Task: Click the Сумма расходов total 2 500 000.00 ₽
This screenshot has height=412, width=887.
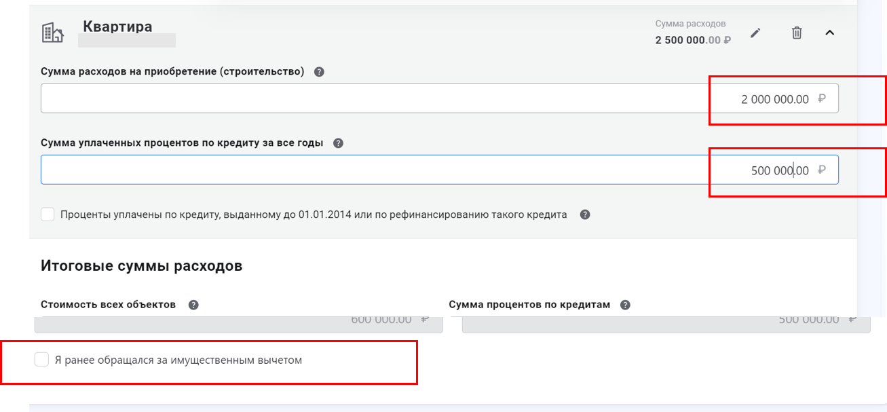Action: [692, 40]
